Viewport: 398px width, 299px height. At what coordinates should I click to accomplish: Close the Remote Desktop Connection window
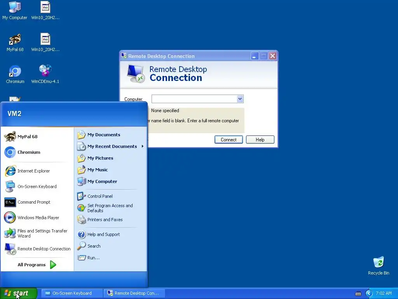(272, 56)
